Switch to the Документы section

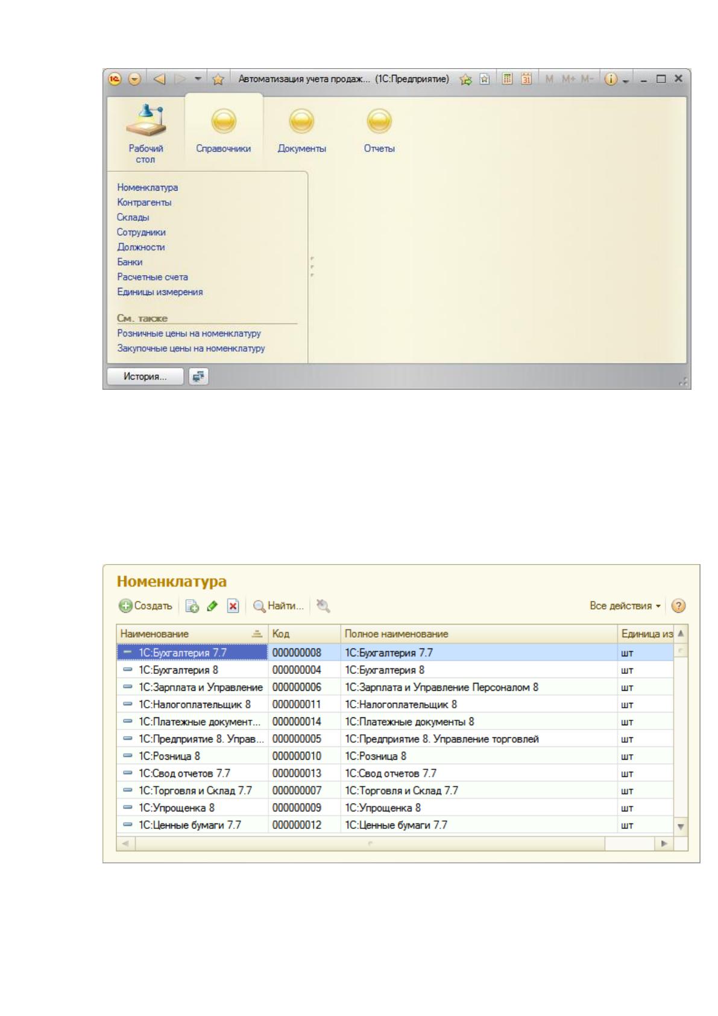pos(301,132)
